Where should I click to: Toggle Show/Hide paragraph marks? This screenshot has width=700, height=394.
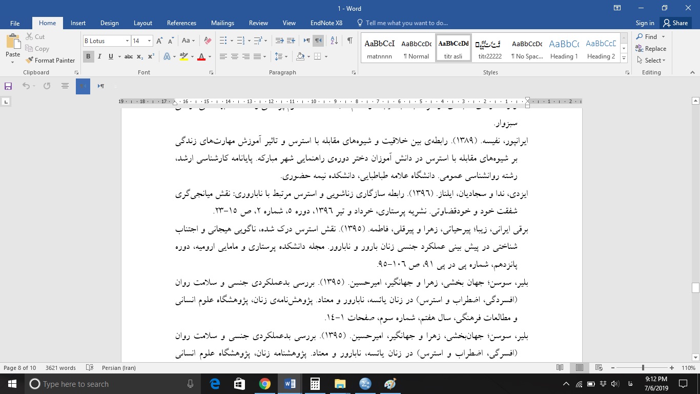(349, 40)
